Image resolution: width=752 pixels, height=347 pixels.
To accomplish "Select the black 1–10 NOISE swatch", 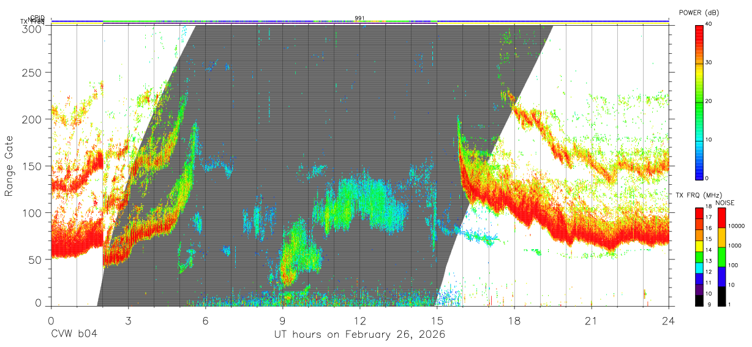I will pyautogui.click(x=721, y=296).
